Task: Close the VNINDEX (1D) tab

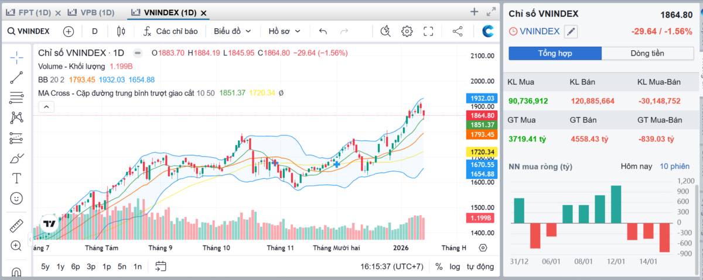Action: [x=203, y=13]
